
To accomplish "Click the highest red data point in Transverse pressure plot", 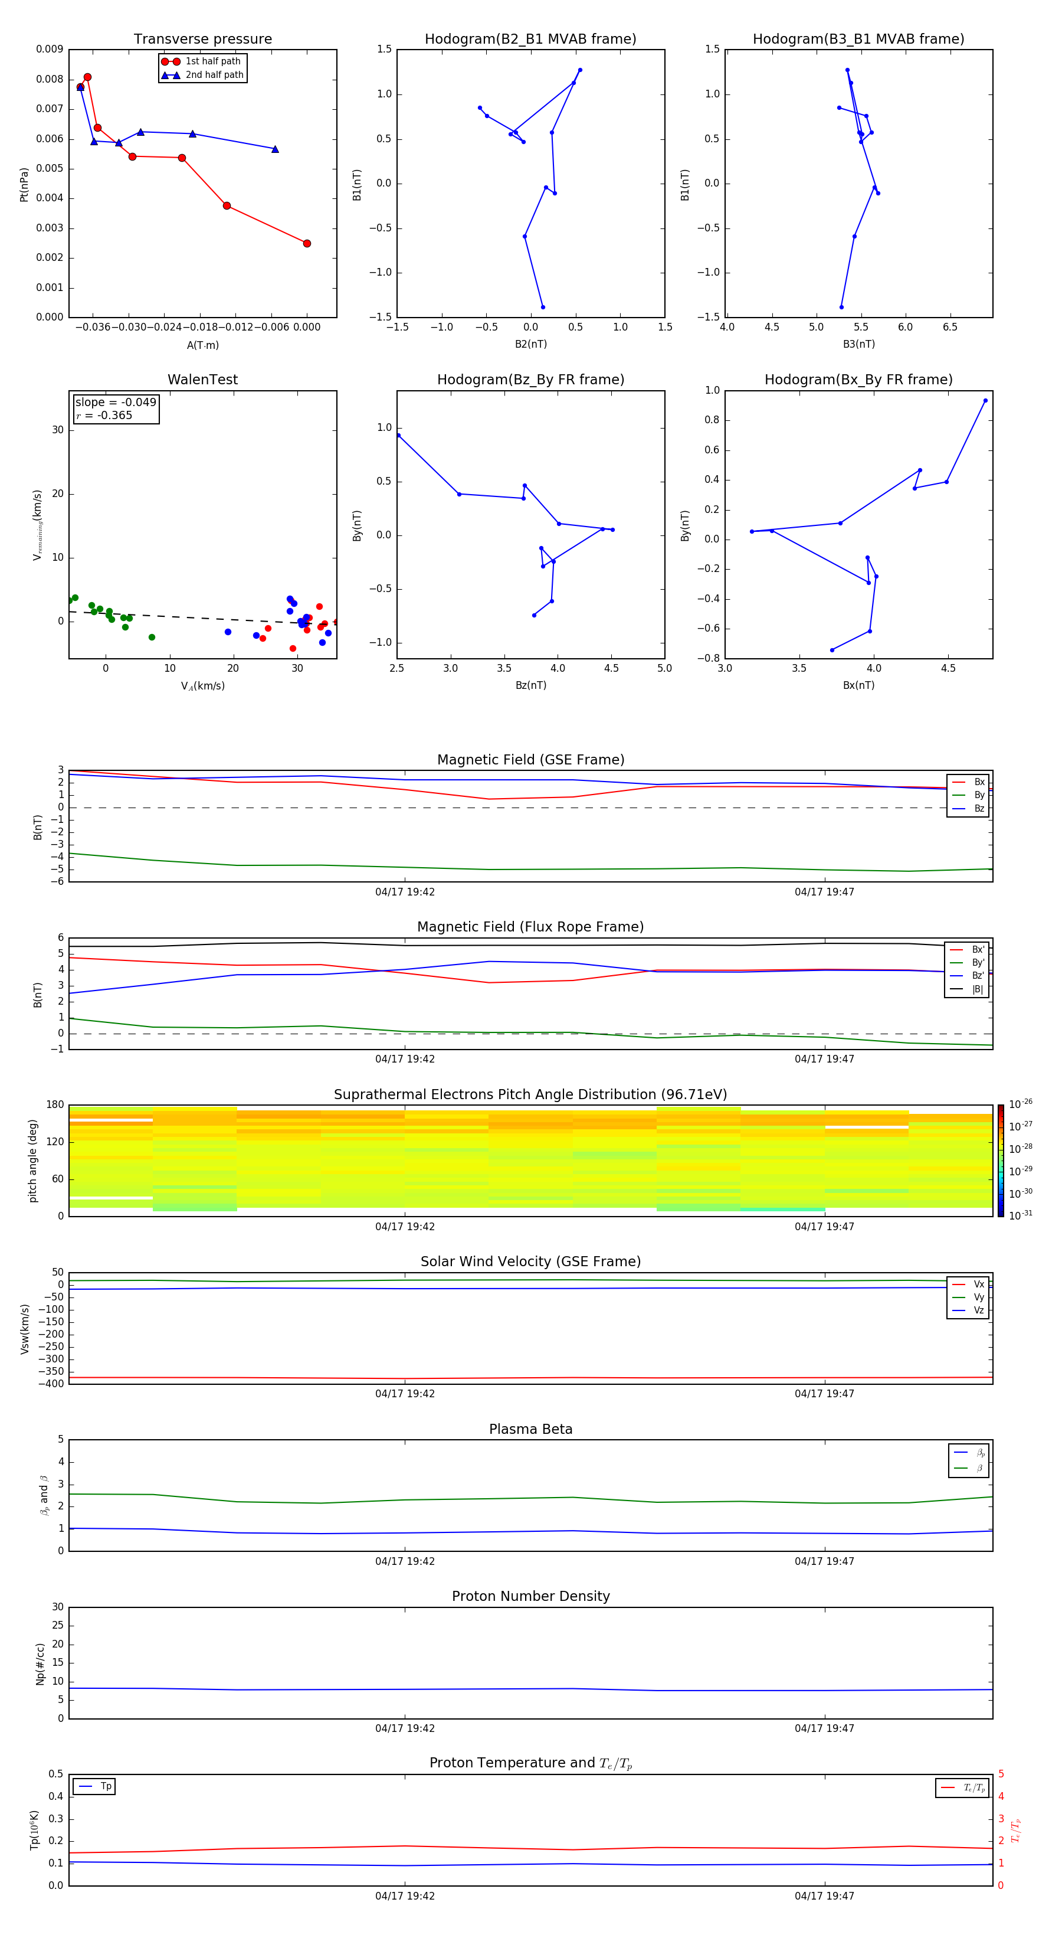I will [x=88, y=77].
